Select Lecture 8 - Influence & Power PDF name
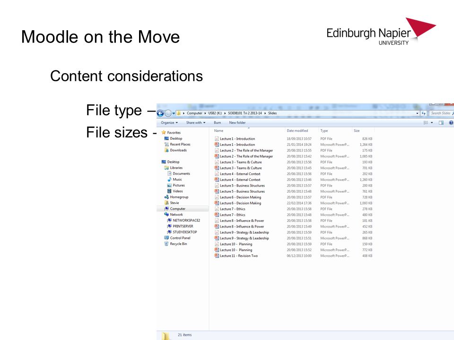 [x=242, y=221]
